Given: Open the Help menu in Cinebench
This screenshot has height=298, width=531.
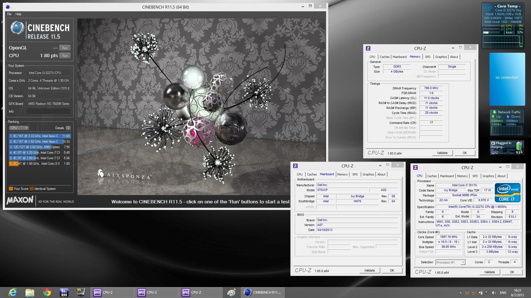Looking at the screenshot, I should 18,14.
